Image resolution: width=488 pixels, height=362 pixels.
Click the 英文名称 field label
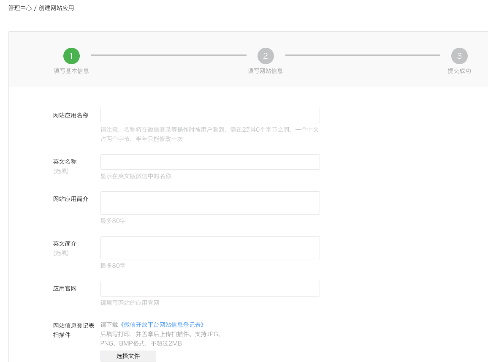(65, 162)
